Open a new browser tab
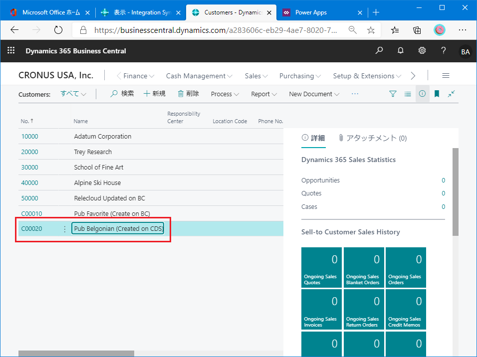This screenshot has width=477, height=357. (376, 12)
